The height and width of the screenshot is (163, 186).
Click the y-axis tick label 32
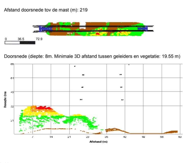[x=12, y=106]
